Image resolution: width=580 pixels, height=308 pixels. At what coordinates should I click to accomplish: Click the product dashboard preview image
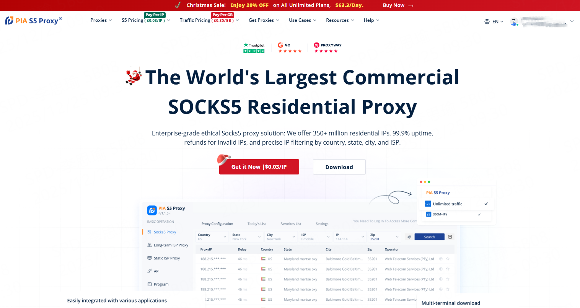pos(298,253)
